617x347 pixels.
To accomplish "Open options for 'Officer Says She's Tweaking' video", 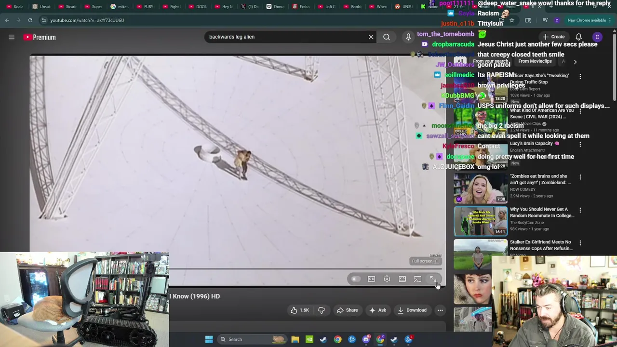I will pyautogui.click(x=580, y=77).
